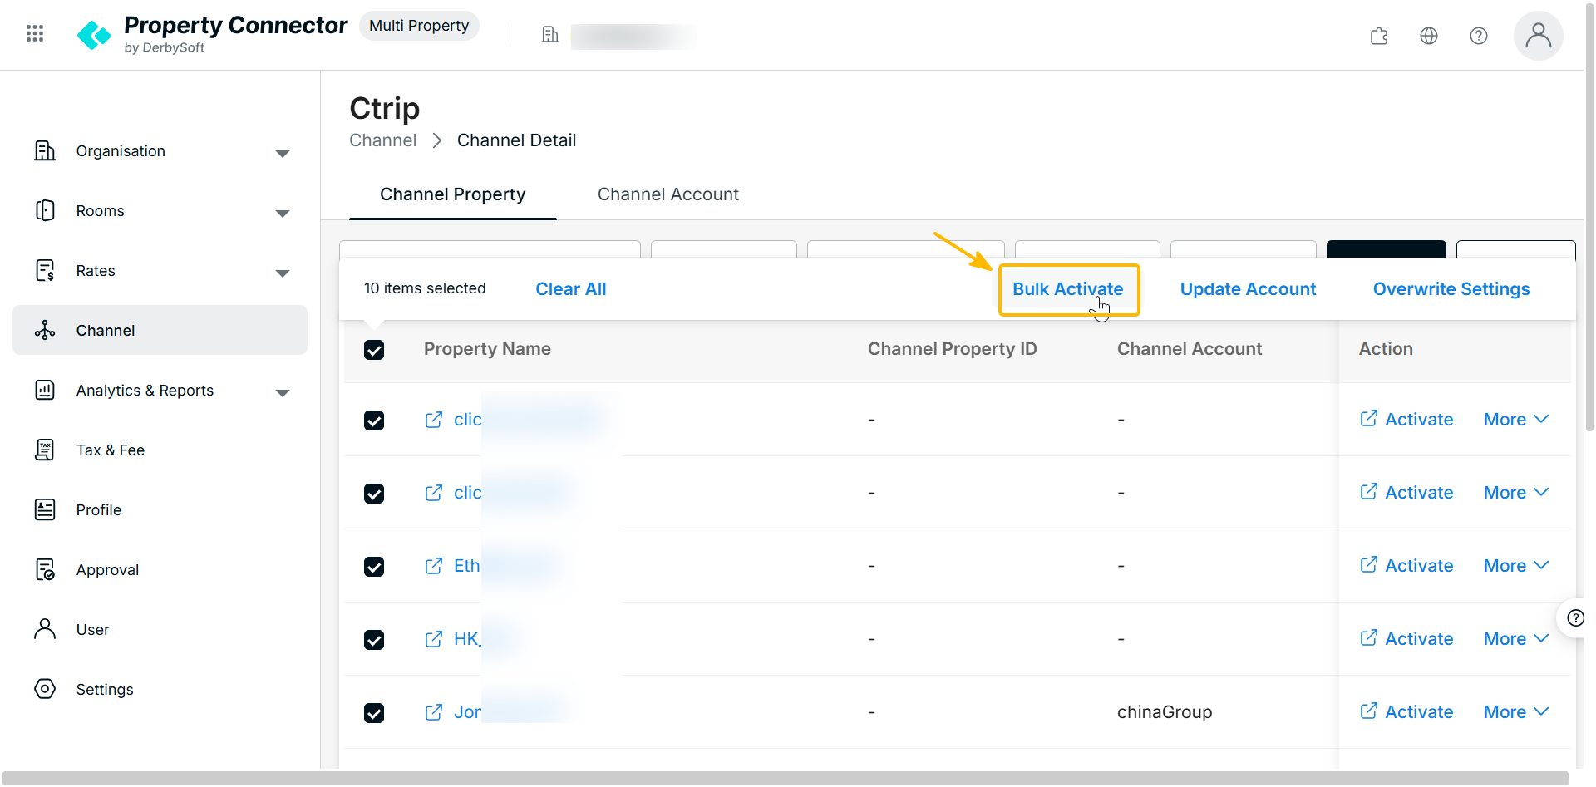Click Bulk Activate button
The height and width of the screenshot is (787, 1596).
click(1068, 289)
